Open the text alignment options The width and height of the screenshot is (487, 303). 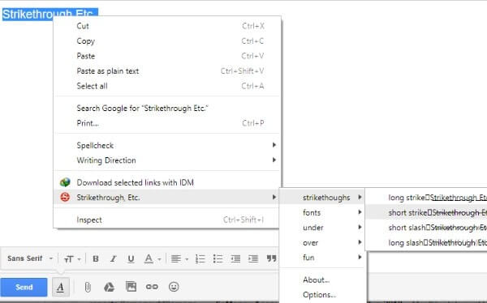[176, 258]
